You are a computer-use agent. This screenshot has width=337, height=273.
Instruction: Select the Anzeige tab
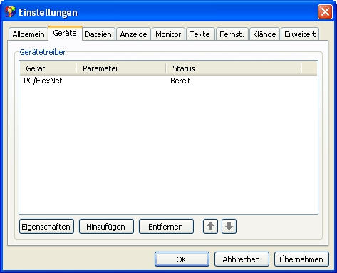pos(133,34)
